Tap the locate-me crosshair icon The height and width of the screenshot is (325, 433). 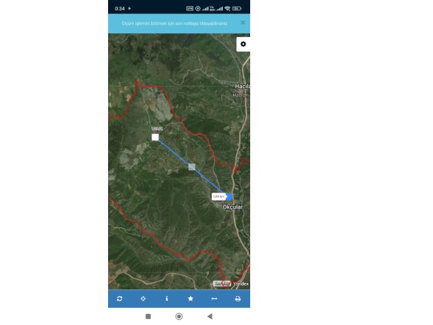[x=143, y=298]
